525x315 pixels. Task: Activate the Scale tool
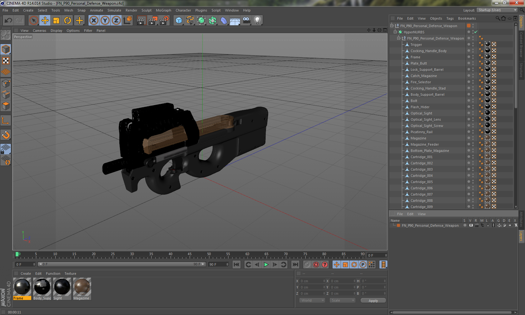pyautogui.click(x=56, y=21)
